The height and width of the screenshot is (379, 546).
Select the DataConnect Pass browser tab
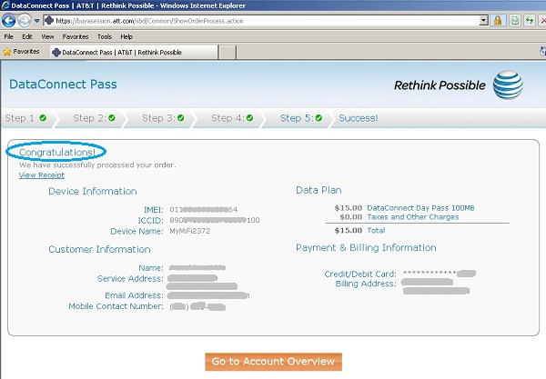tap(134, 52)
